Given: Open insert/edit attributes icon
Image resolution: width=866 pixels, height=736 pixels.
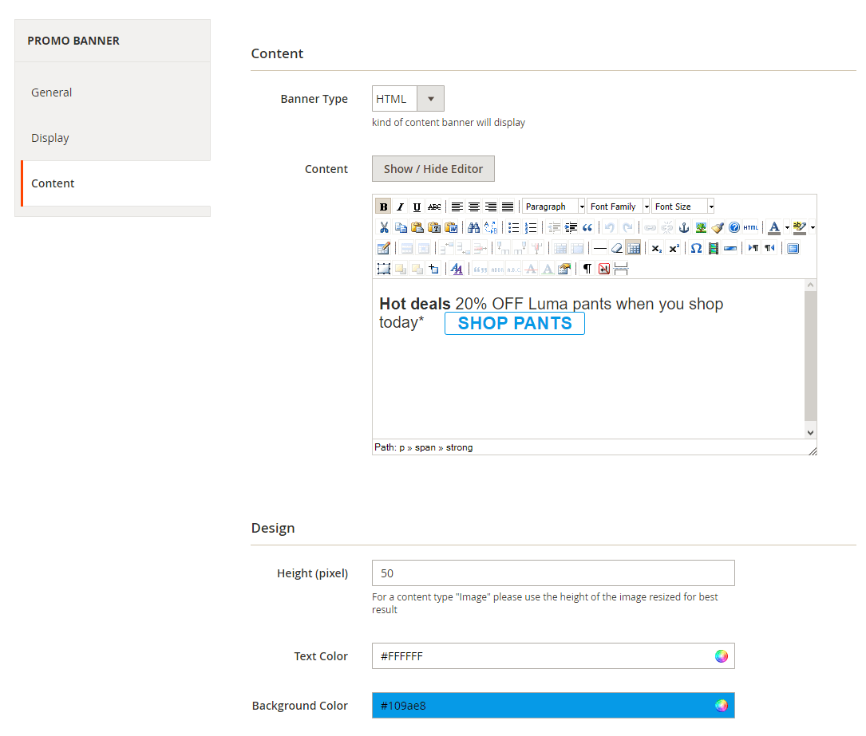Looking at the screenshot, I should point(563,269).
